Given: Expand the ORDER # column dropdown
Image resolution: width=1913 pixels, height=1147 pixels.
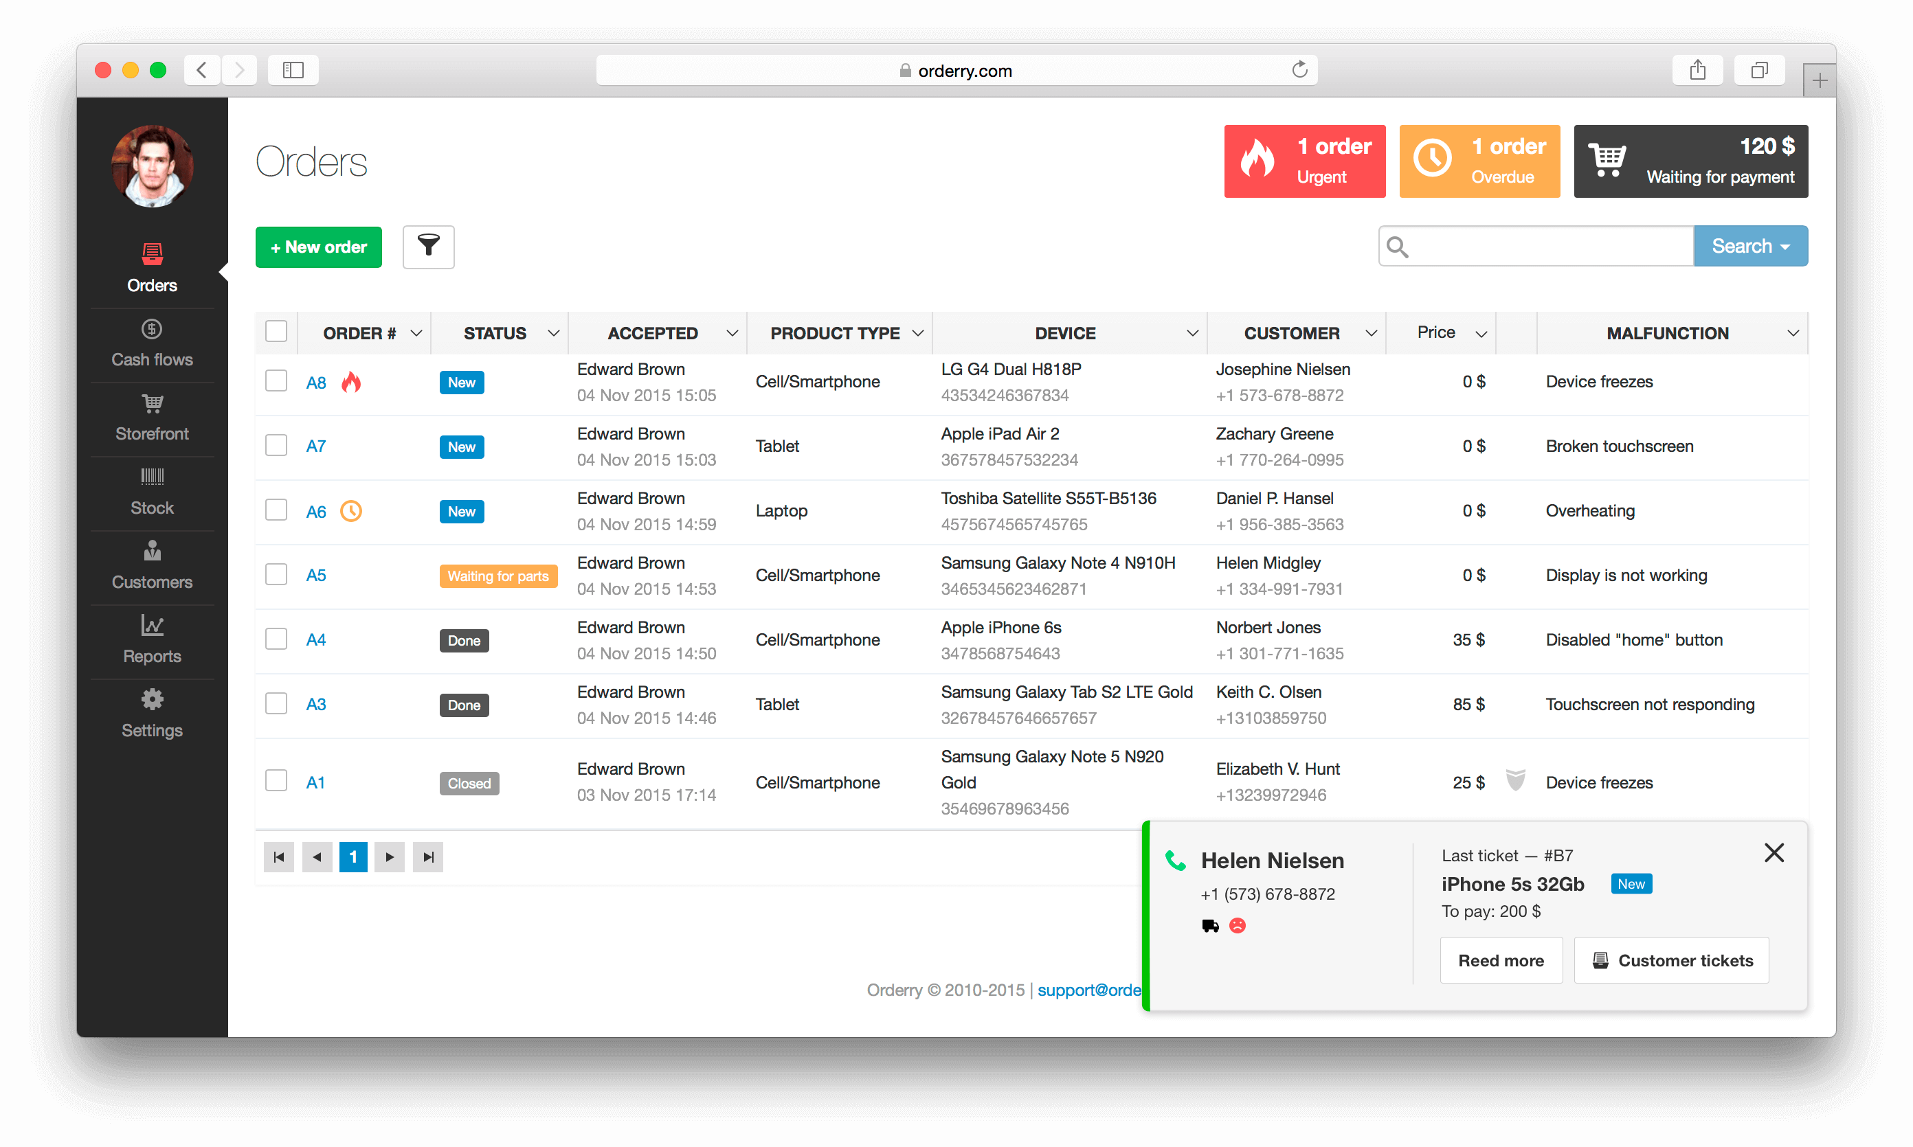Looking at the screenshot, I should 416,333.
